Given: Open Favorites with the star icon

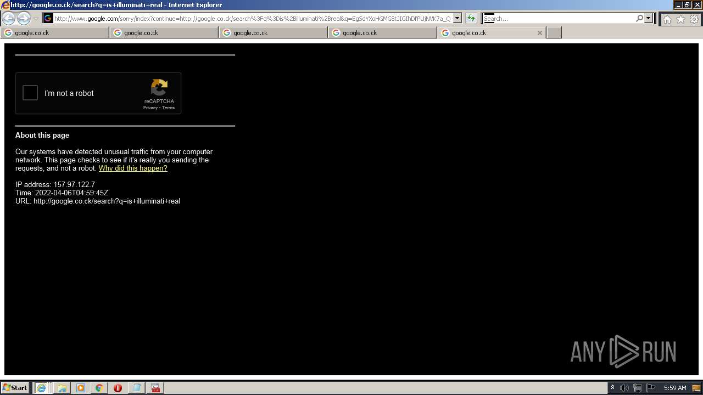Looking at the screenshot, I should [680, 19].
